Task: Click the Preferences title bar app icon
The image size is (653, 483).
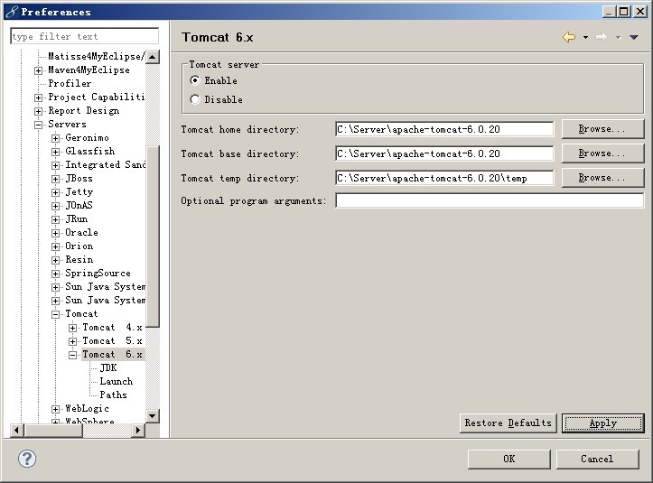Action: 12,12
